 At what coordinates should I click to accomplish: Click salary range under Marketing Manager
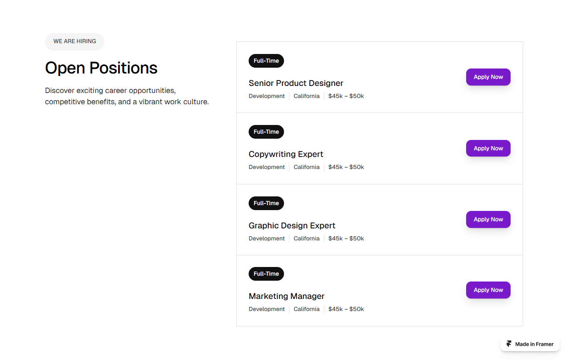pyautogui.click(x=346, y=309)
